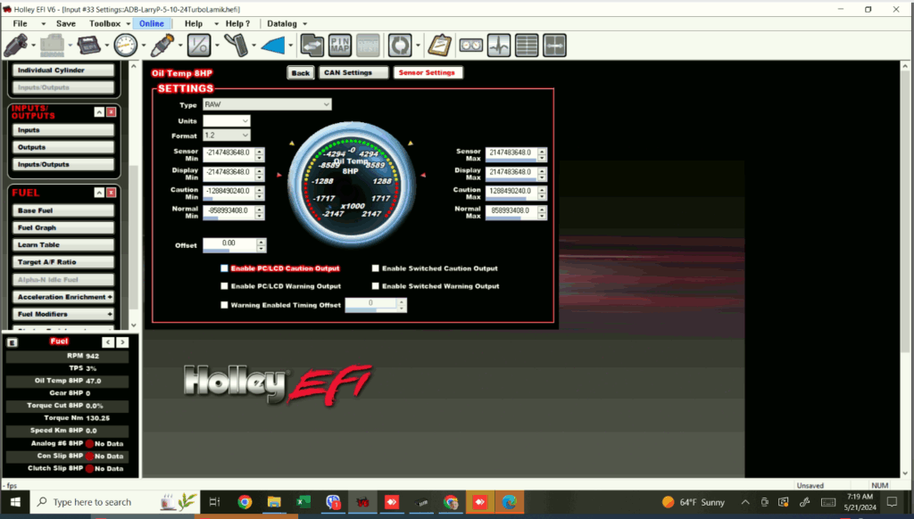Go to previous data monitor page
Screen dimensions: 914x519
(x=108, y=342)
